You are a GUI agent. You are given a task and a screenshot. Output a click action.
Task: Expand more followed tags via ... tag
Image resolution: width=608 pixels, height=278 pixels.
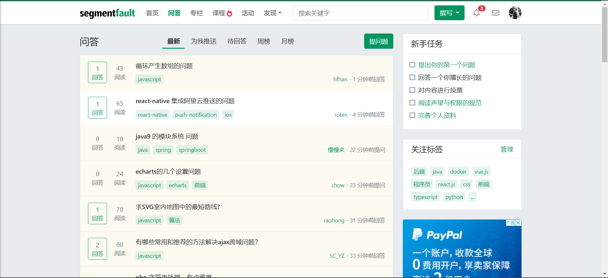(x=472, y=197)
